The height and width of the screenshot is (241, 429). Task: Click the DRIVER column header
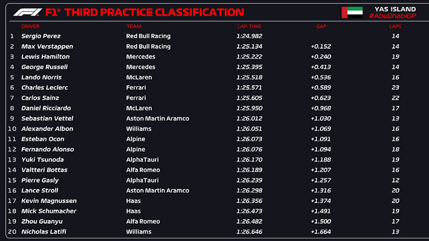[31, 26]
